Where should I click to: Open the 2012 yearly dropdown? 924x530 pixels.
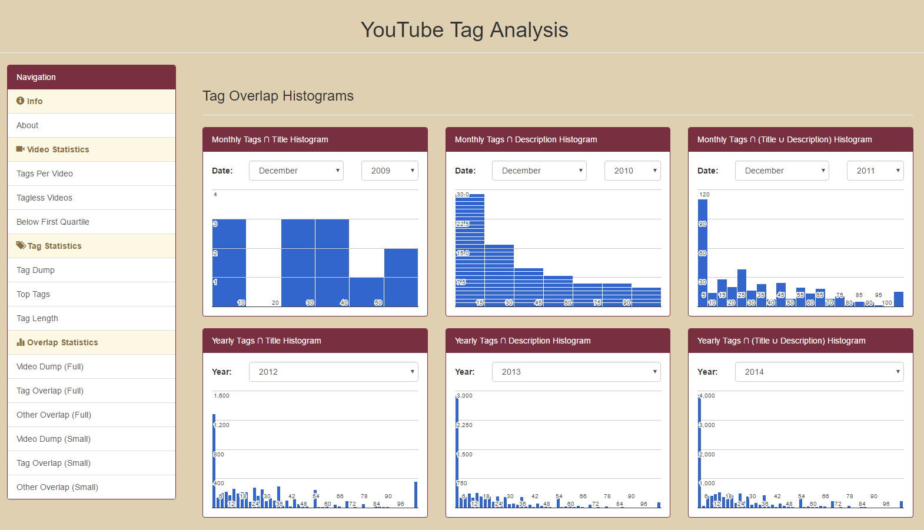[x=334, y=372]
